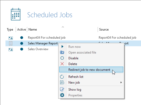Click the Properties gear icon
Viewport: 141px width, 105px height.
click(62, 95)
